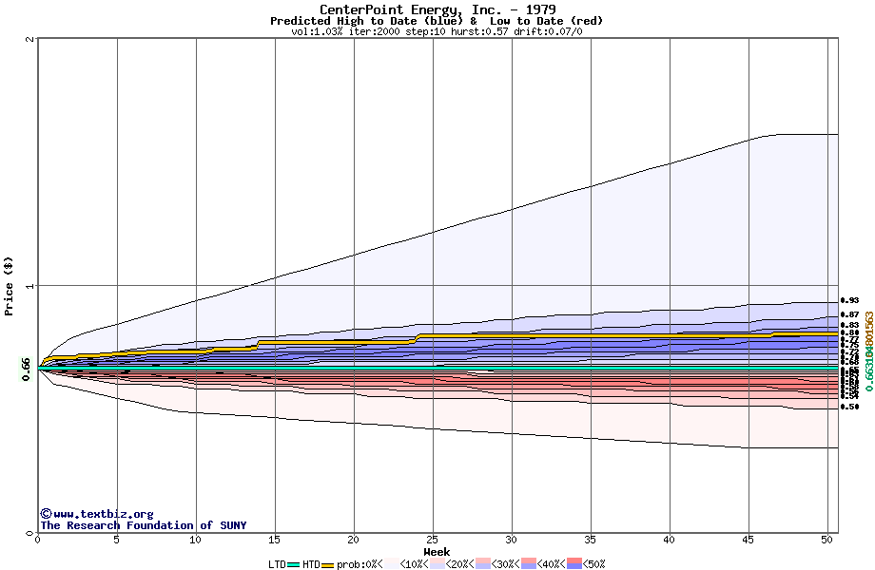Click the 0.93 price band label
The width and height of the screenshot is (875, 570).
pos(849,301)
